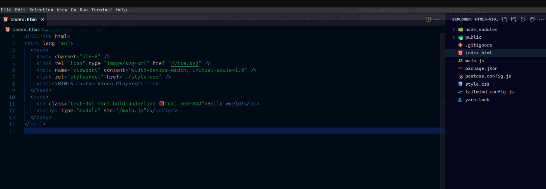Open the Run menu

tap(84, 10)
